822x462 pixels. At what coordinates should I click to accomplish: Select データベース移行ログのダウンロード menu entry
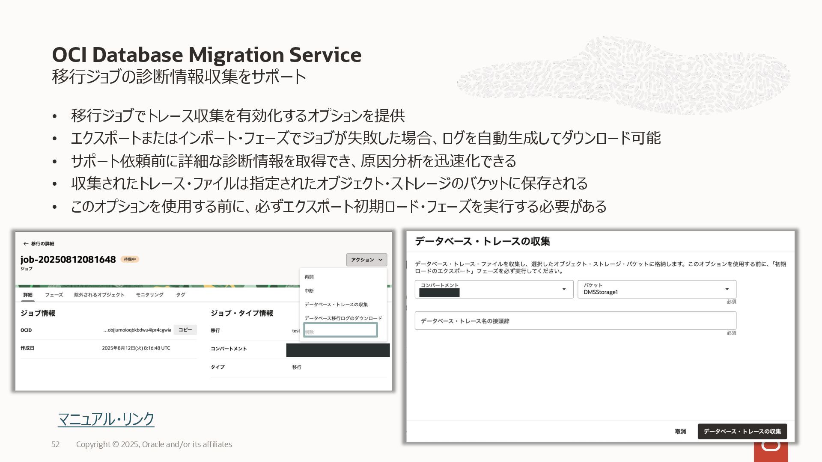(x=343, y=318)
